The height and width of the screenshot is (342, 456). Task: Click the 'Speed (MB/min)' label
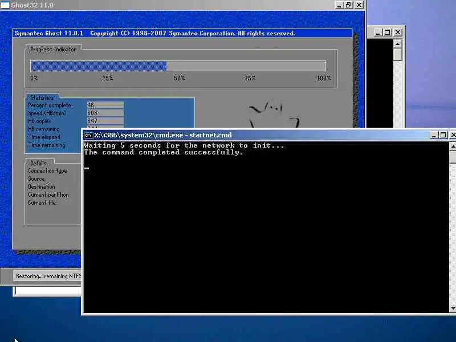pyautogui.click(x=47, y=113)
